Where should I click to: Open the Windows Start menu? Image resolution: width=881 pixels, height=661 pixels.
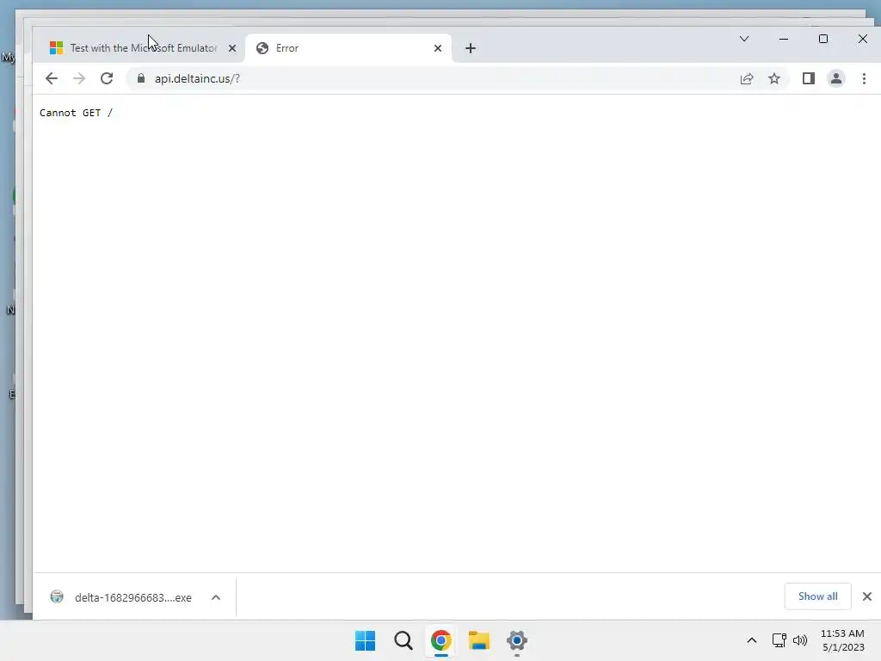tap(365, 640)
